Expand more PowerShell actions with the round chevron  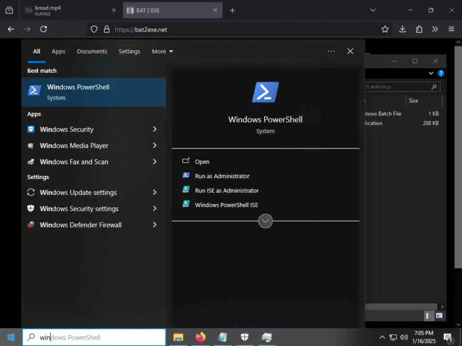click(265, 221)
